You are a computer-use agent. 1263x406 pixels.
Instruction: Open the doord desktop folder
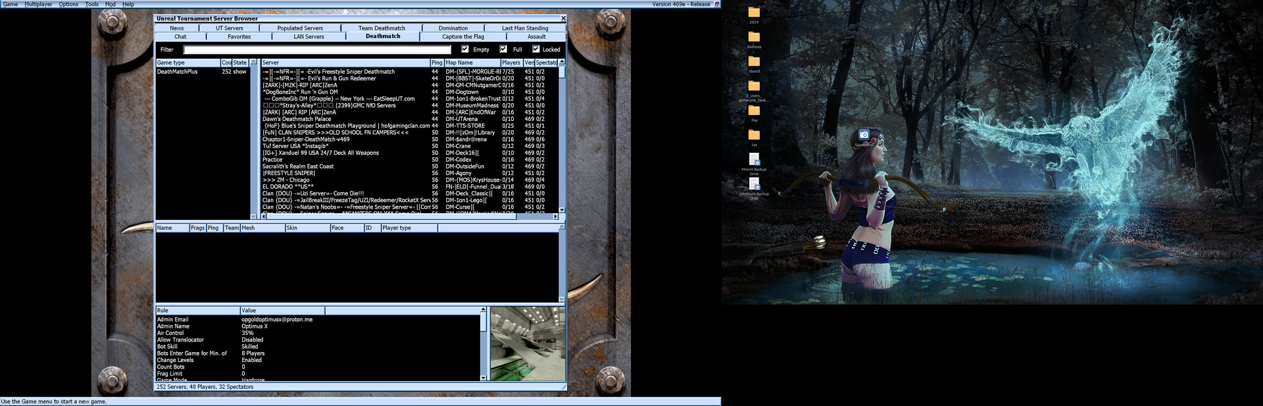tap(754, 62)
